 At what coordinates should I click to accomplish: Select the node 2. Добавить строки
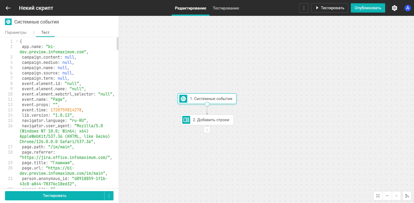pyautogui.click(x=207, y=120)
